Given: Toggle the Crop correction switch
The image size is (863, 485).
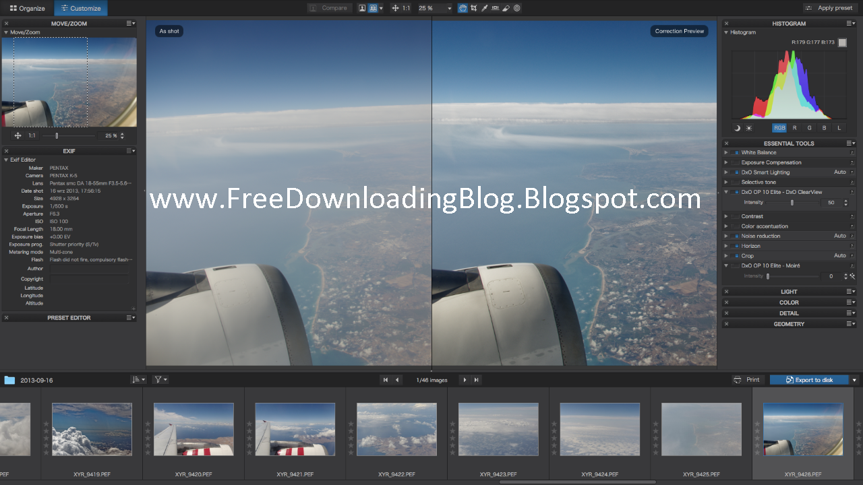Looking at the screenshot, I should [x=736, y=255].
